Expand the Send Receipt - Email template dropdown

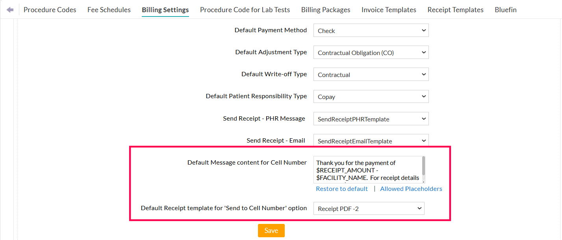point(370,141)
